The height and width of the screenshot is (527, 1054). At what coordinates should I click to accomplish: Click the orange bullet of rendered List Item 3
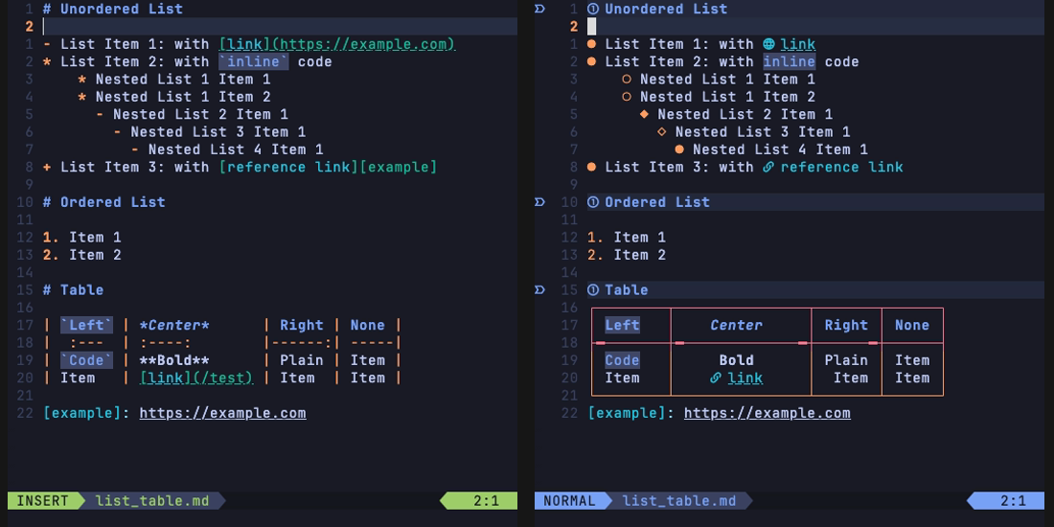point(592,168)
